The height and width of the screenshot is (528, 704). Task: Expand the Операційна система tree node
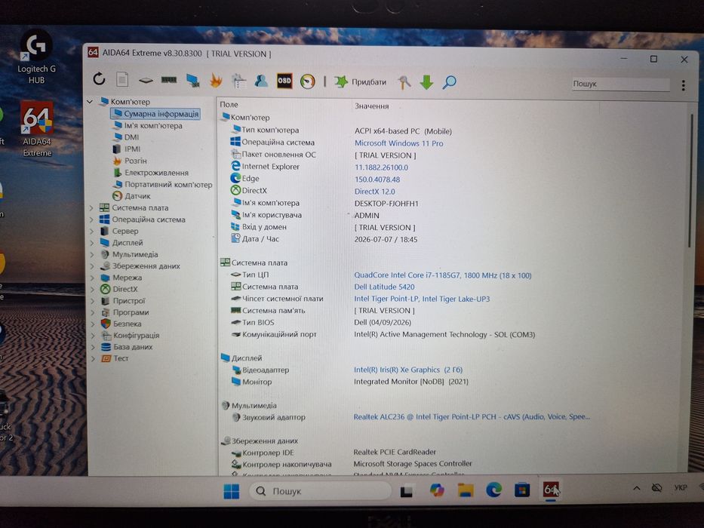(x=91, y=219)
